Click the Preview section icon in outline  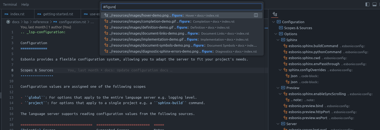pos(283,88)
